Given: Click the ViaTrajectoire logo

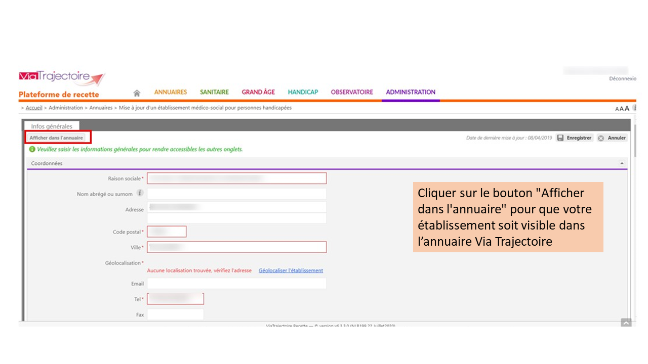Looking at the screenshot, I should 62,77.
